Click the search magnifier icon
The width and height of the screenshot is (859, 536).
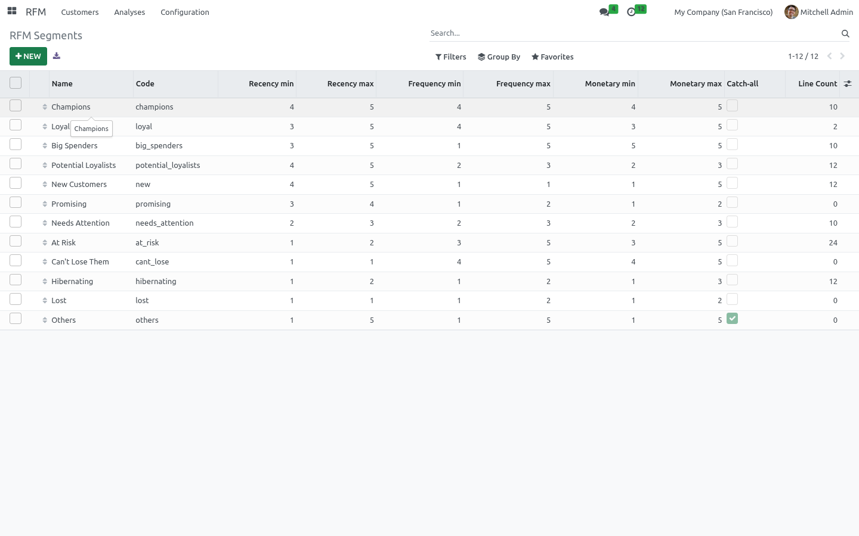coord(845,33)
